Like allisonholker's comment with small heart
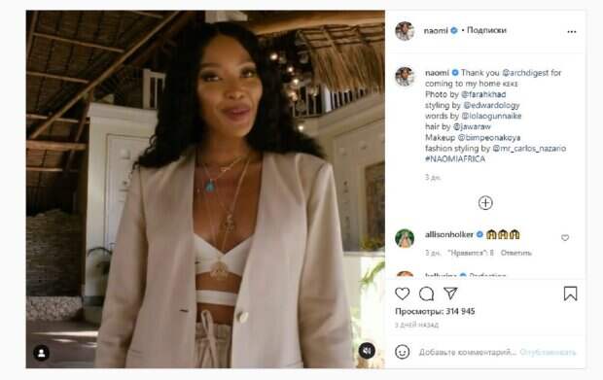 click(x=565, y=238)
